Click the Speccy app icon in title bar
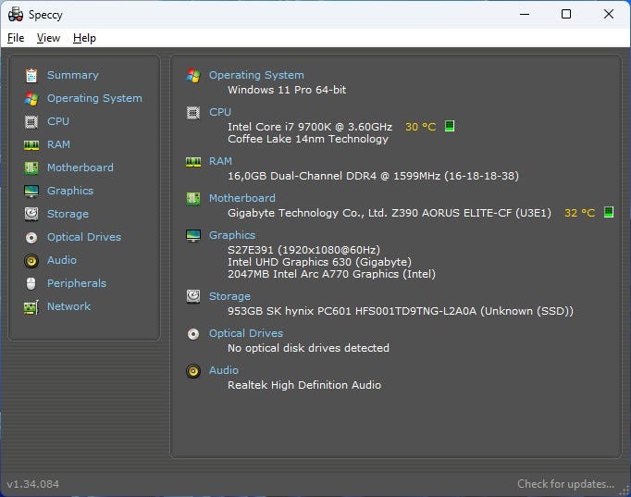 [16, 15]
